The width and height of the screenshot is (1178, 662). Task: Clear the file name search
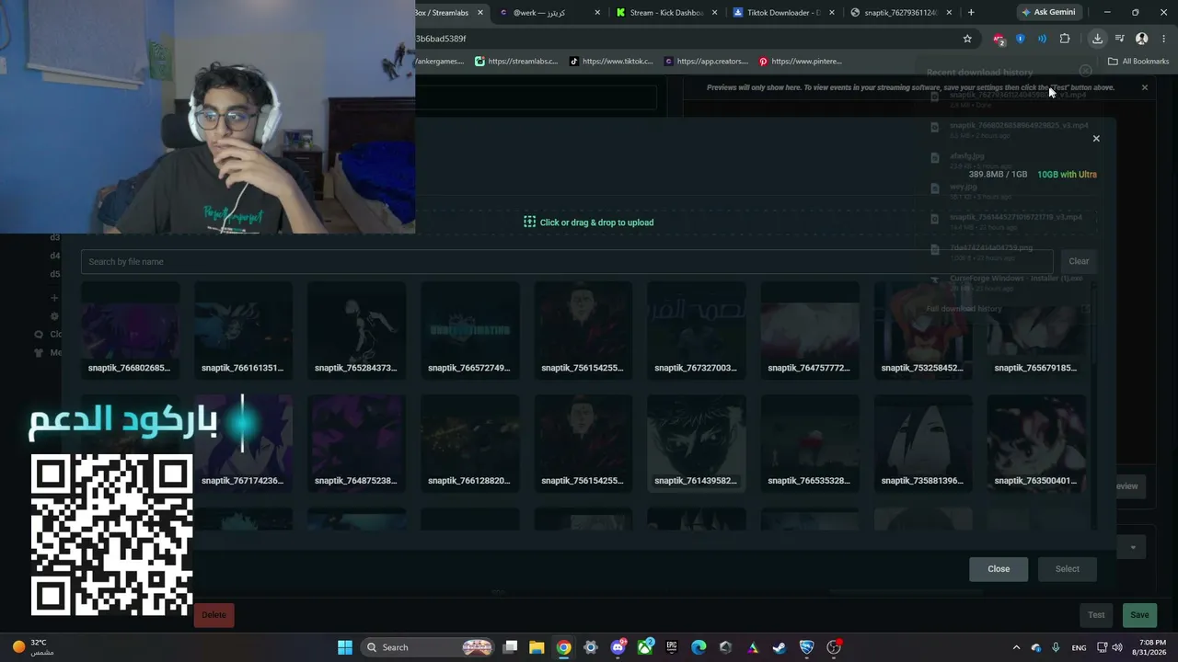[1079, 261]
